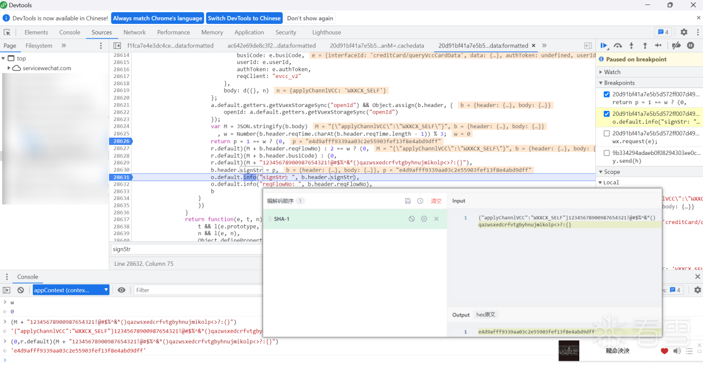Toggle pause on exceptions
The image size is (703, 365).
690,46
